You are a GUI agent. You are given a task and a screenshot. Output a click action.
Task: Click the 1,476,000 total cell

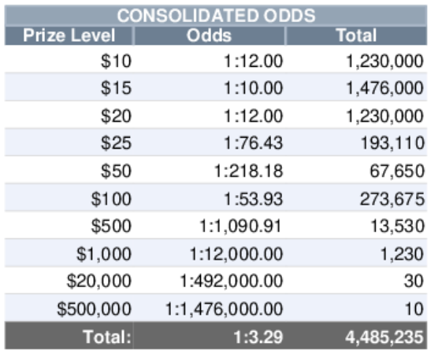[x=356, y=87]
